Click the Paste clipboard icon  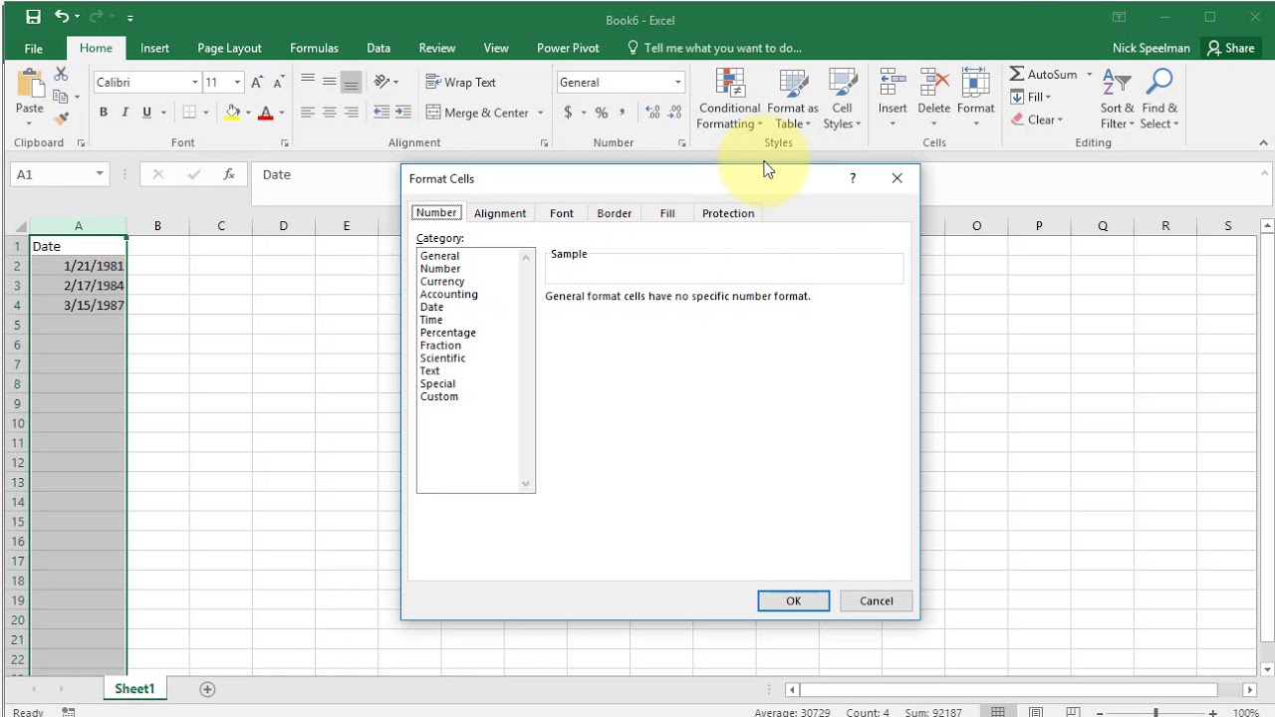click(x=29, y=84)
